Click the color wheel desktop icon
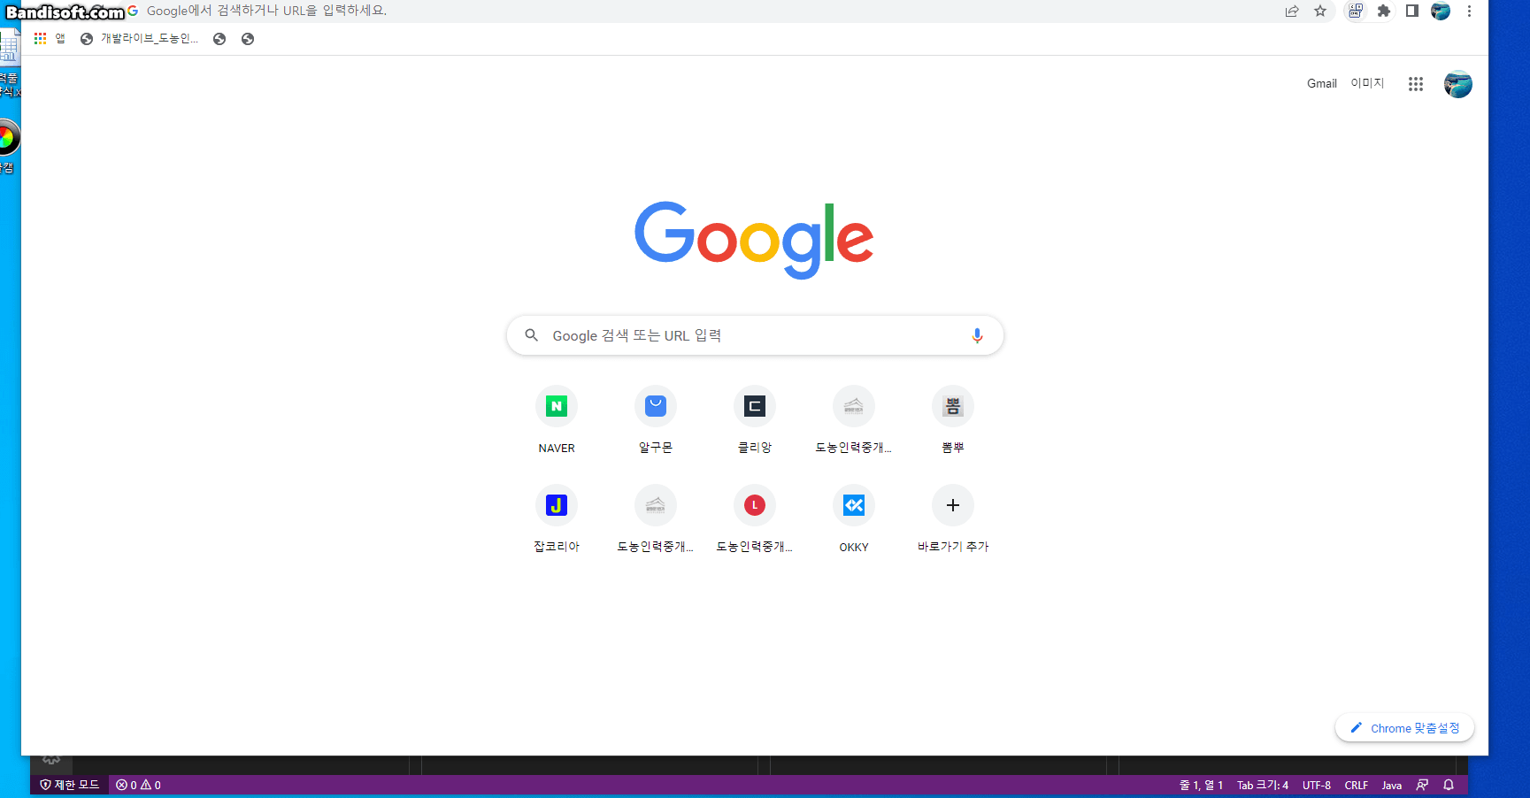The width and height of the screenshot is (1530, 798). pos(7,138)
